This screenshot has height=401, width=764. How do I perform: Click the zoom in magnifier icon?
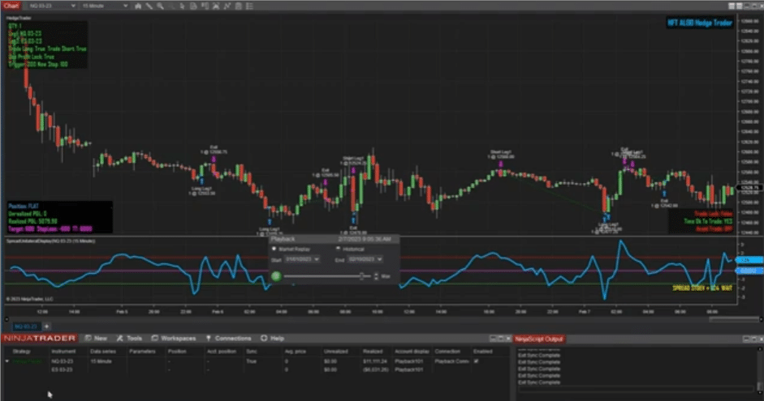pos(160,6)
